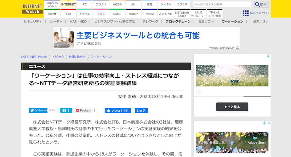Open the GAME Watch tab

(x=117, y=14)
